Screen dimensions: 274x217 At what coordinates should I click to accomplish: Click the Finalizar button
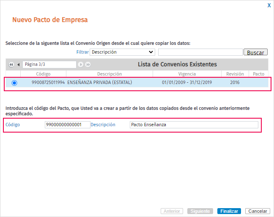point(229,211)
